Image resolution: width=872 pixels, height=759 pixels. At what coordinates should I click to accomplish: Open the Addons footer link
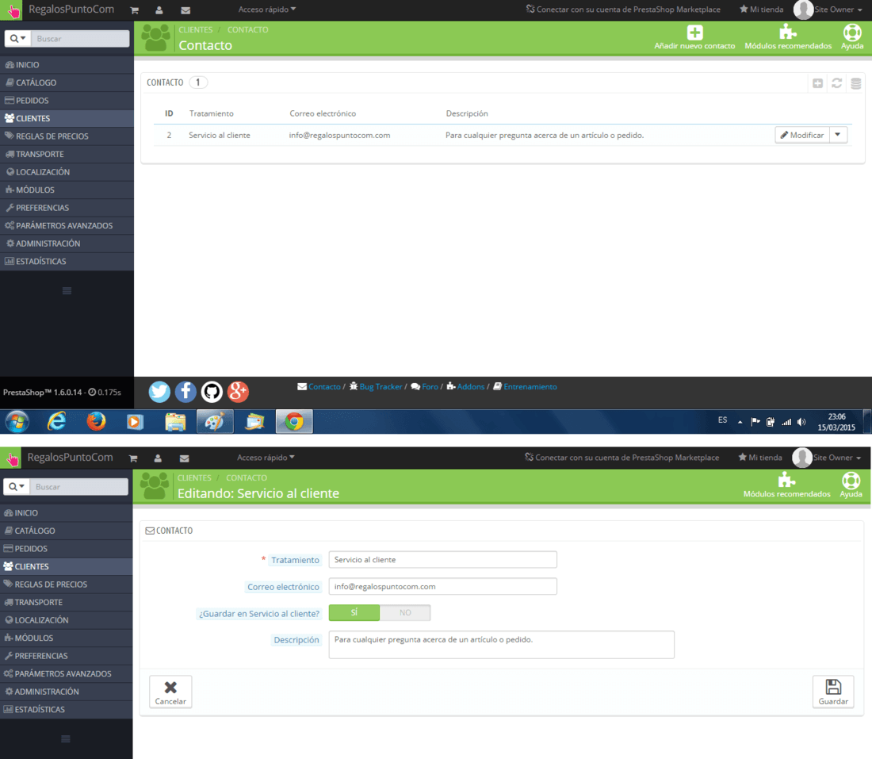(466, 387)
